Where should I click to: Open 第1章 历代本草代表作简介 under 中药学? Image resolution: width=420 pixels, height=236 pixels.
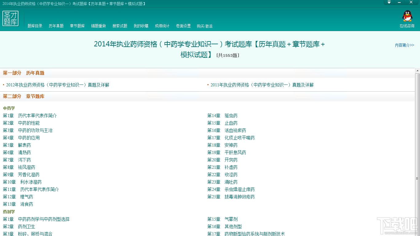click(x=30, y=116)
